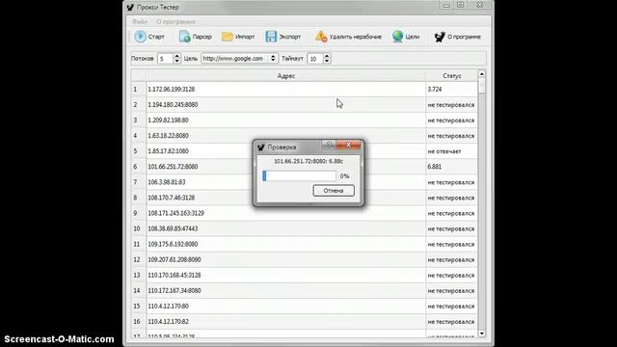Select address 109.207.61.208:8090
The width and height of the screenshot is (617, 347).
click(174, 259)
